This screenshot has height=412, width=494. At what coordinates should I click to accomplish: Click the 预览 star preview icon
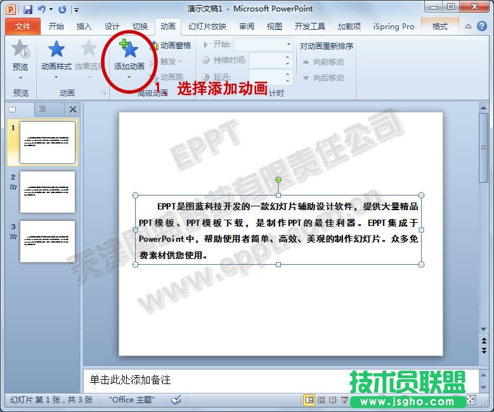(20, 49)
